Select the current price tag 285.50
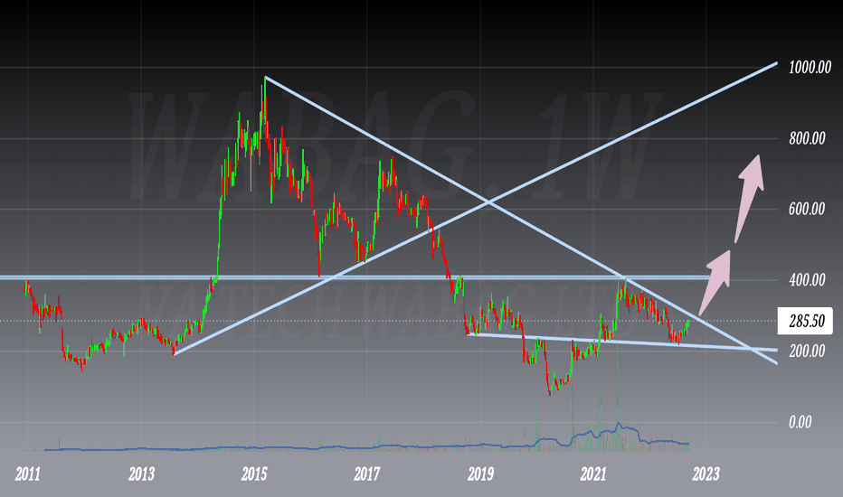Viewport: 843px width, 497px height. (x=805, y=321)
